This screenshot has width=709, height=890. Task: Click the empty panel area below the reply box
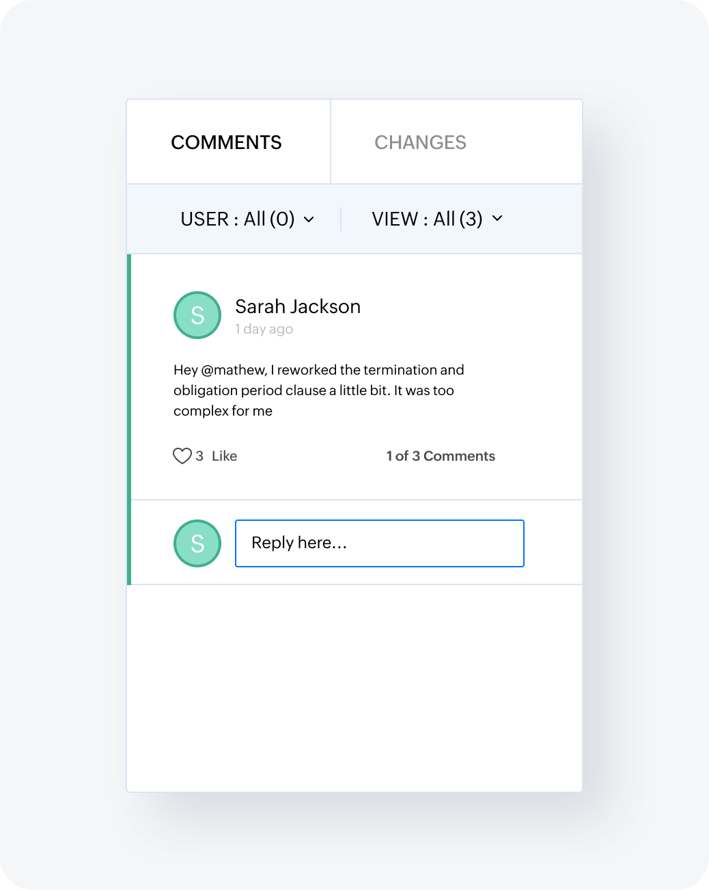point(354,687)
